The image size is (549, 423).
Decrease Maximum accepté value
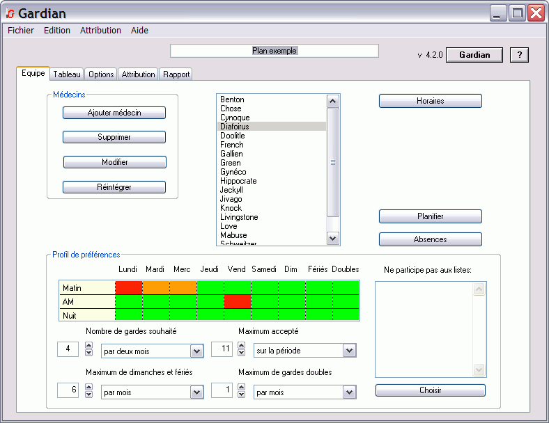[241, 353]
